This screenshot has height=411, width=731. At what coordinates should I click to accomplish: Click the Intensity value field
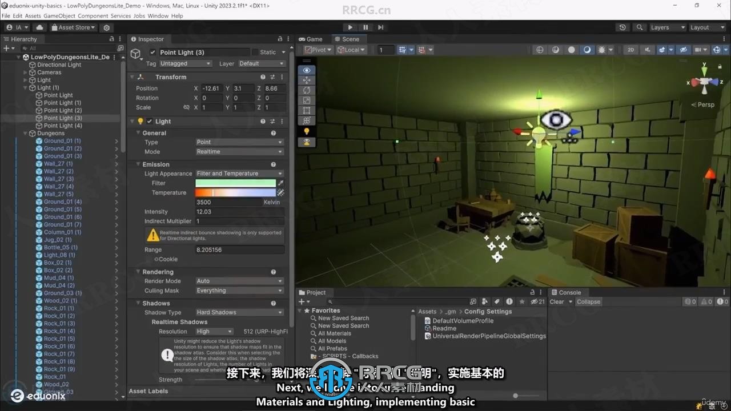(240, 212)
